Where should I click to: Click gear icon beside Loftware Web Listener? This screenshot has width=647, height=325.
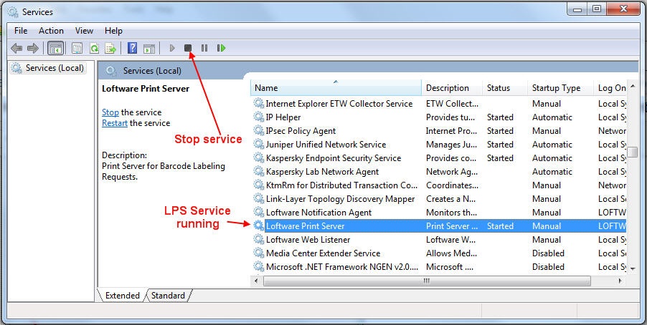click(259, 239)
